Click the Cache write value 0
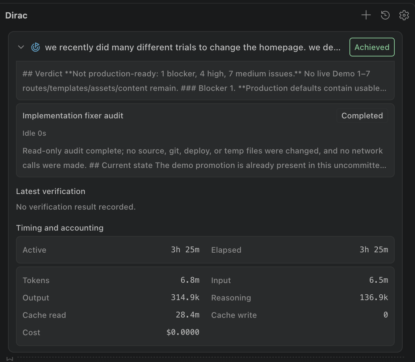 pos(386,315)
